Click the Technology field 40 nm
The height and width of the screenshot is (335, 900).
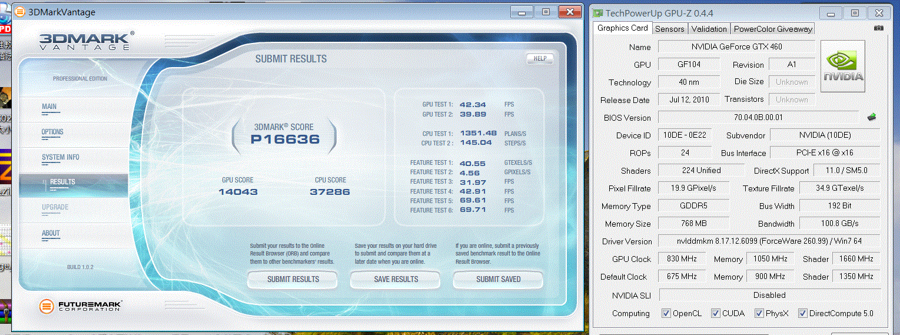pos(688,82)
